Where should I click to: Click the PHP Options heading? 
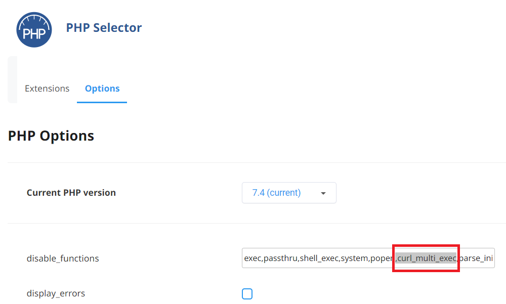tap(51, 136)
